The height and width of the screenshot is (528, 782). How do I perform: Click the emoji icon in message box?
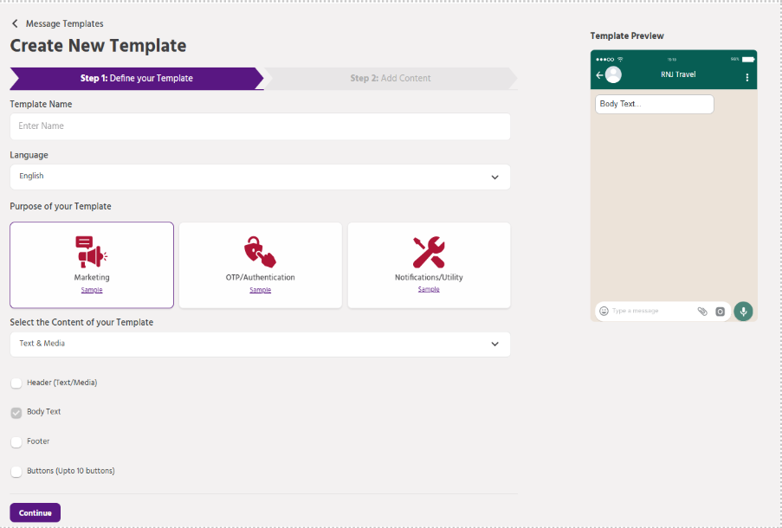[x=604, y=311]
